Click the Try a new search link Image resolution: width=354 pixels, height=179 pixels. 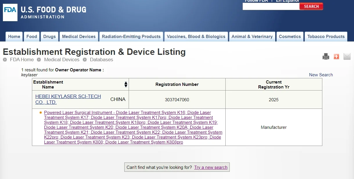click(x=211, y=167)
